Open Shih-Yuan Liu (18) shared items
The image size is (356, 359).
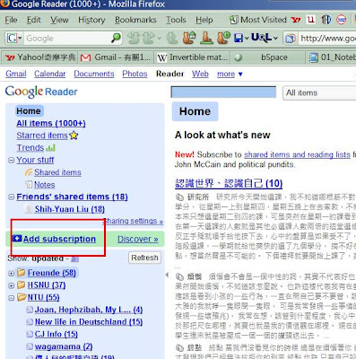click(70, 209)
